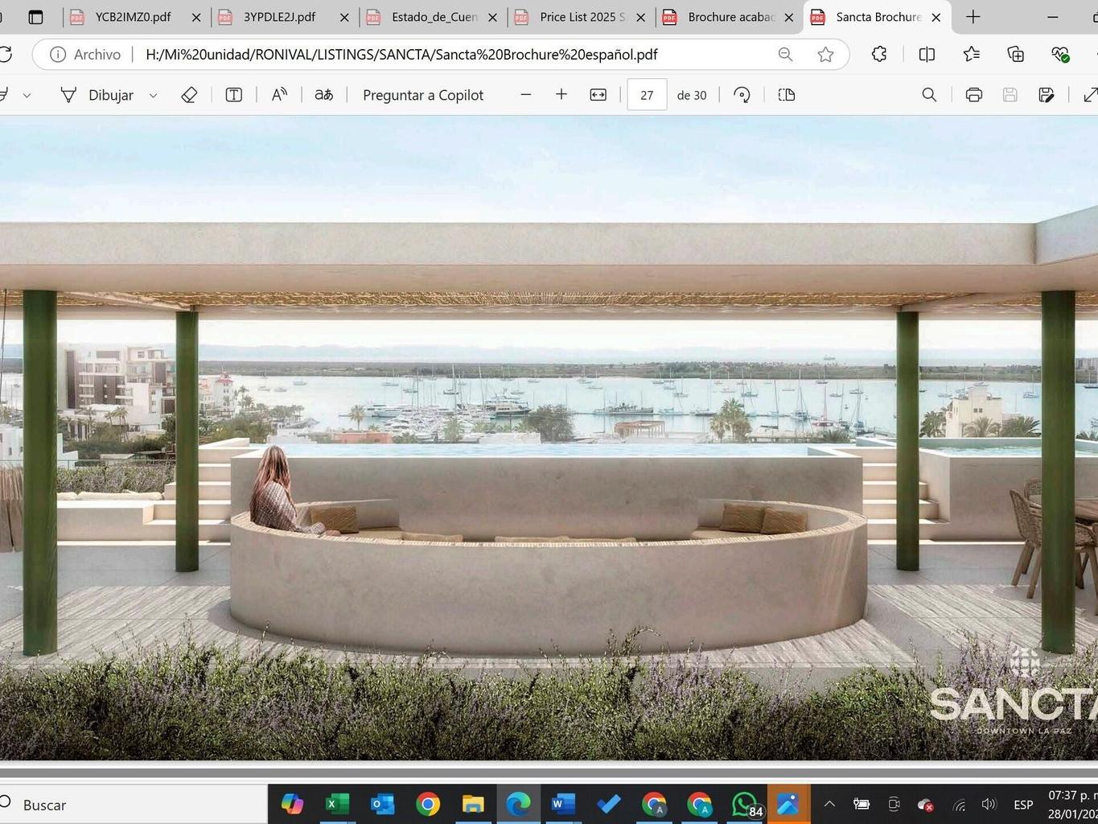
Task: Expand the Dibujar dropdown arrow
Action: point(153,95)
